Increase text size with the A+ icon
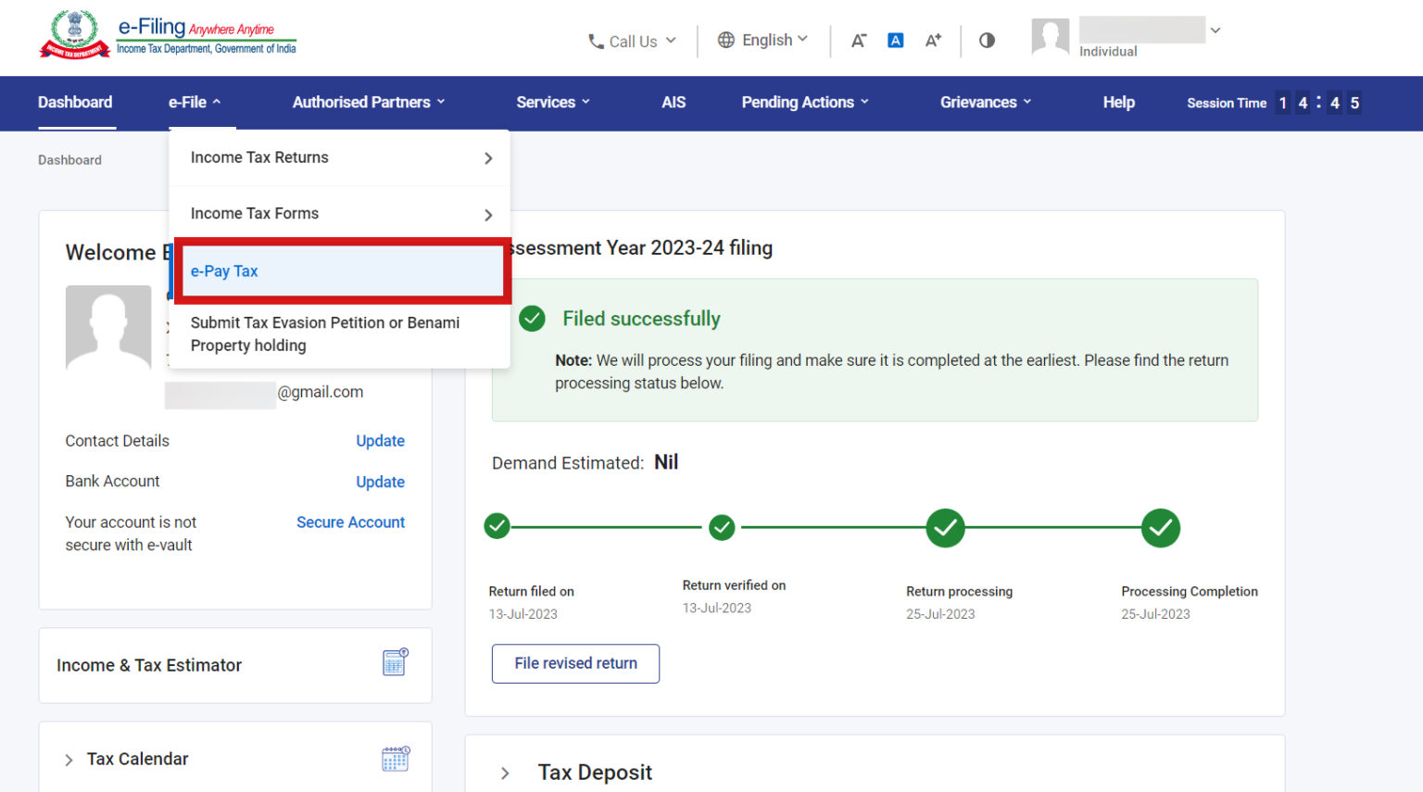This screenshot has width=1423, height=792. coord(932,40)
